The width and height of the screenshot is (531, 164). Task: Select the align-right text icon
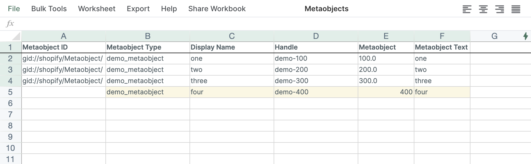500,9
